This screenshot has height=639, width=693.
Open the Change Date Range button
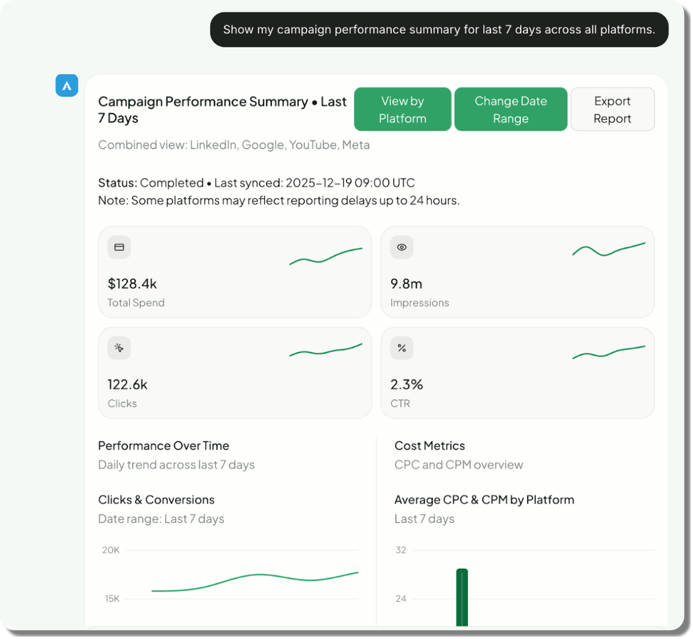[511, 110]
